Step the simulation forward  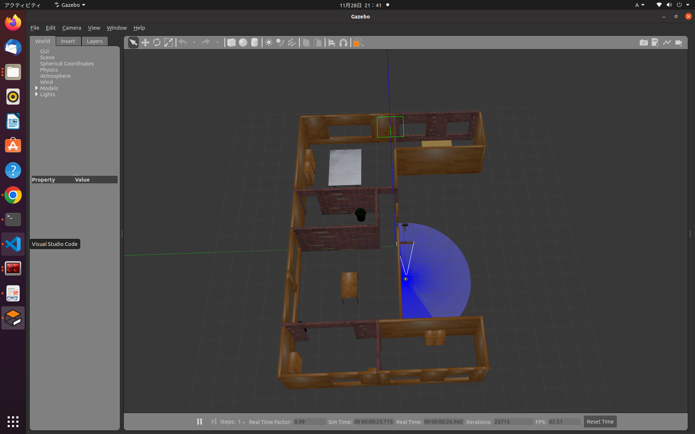click(x=214, y=422)
